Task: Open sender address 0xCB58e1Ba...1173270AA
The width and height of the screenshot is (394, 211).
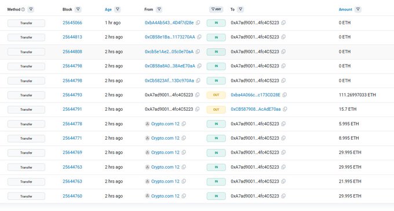Action: (170, 37)
